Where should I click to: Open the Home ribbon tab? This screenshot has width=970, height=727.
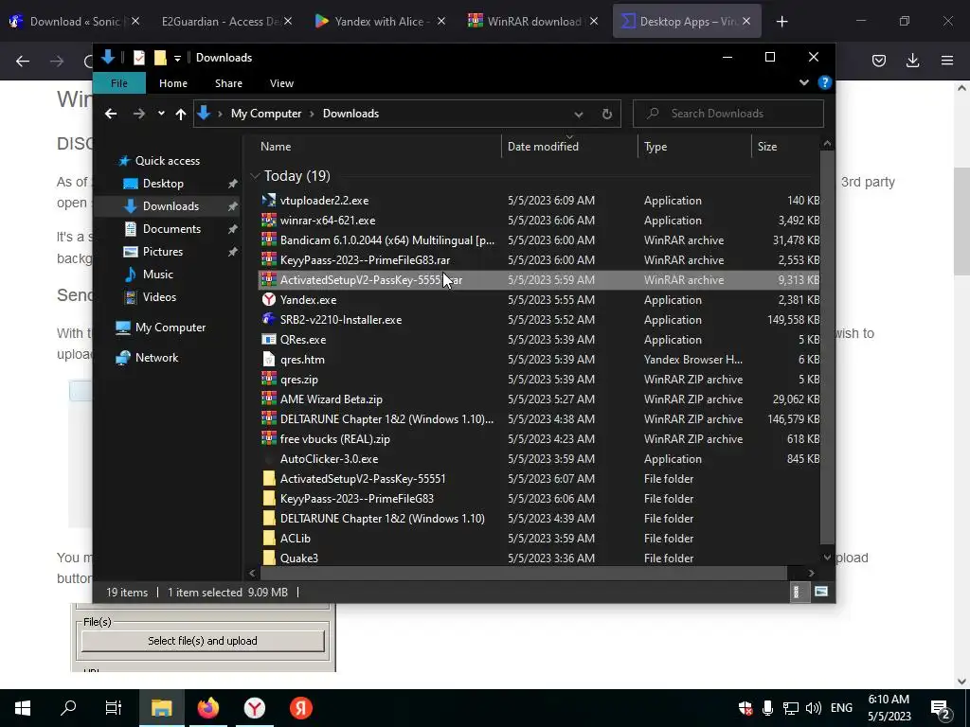[173, 83]
